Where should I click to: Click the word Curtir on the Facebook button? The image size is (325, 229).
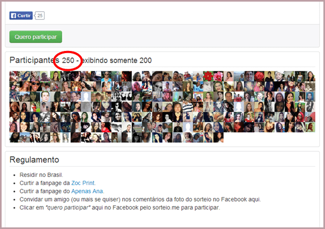pyautogui.click(x=24, y=16)
